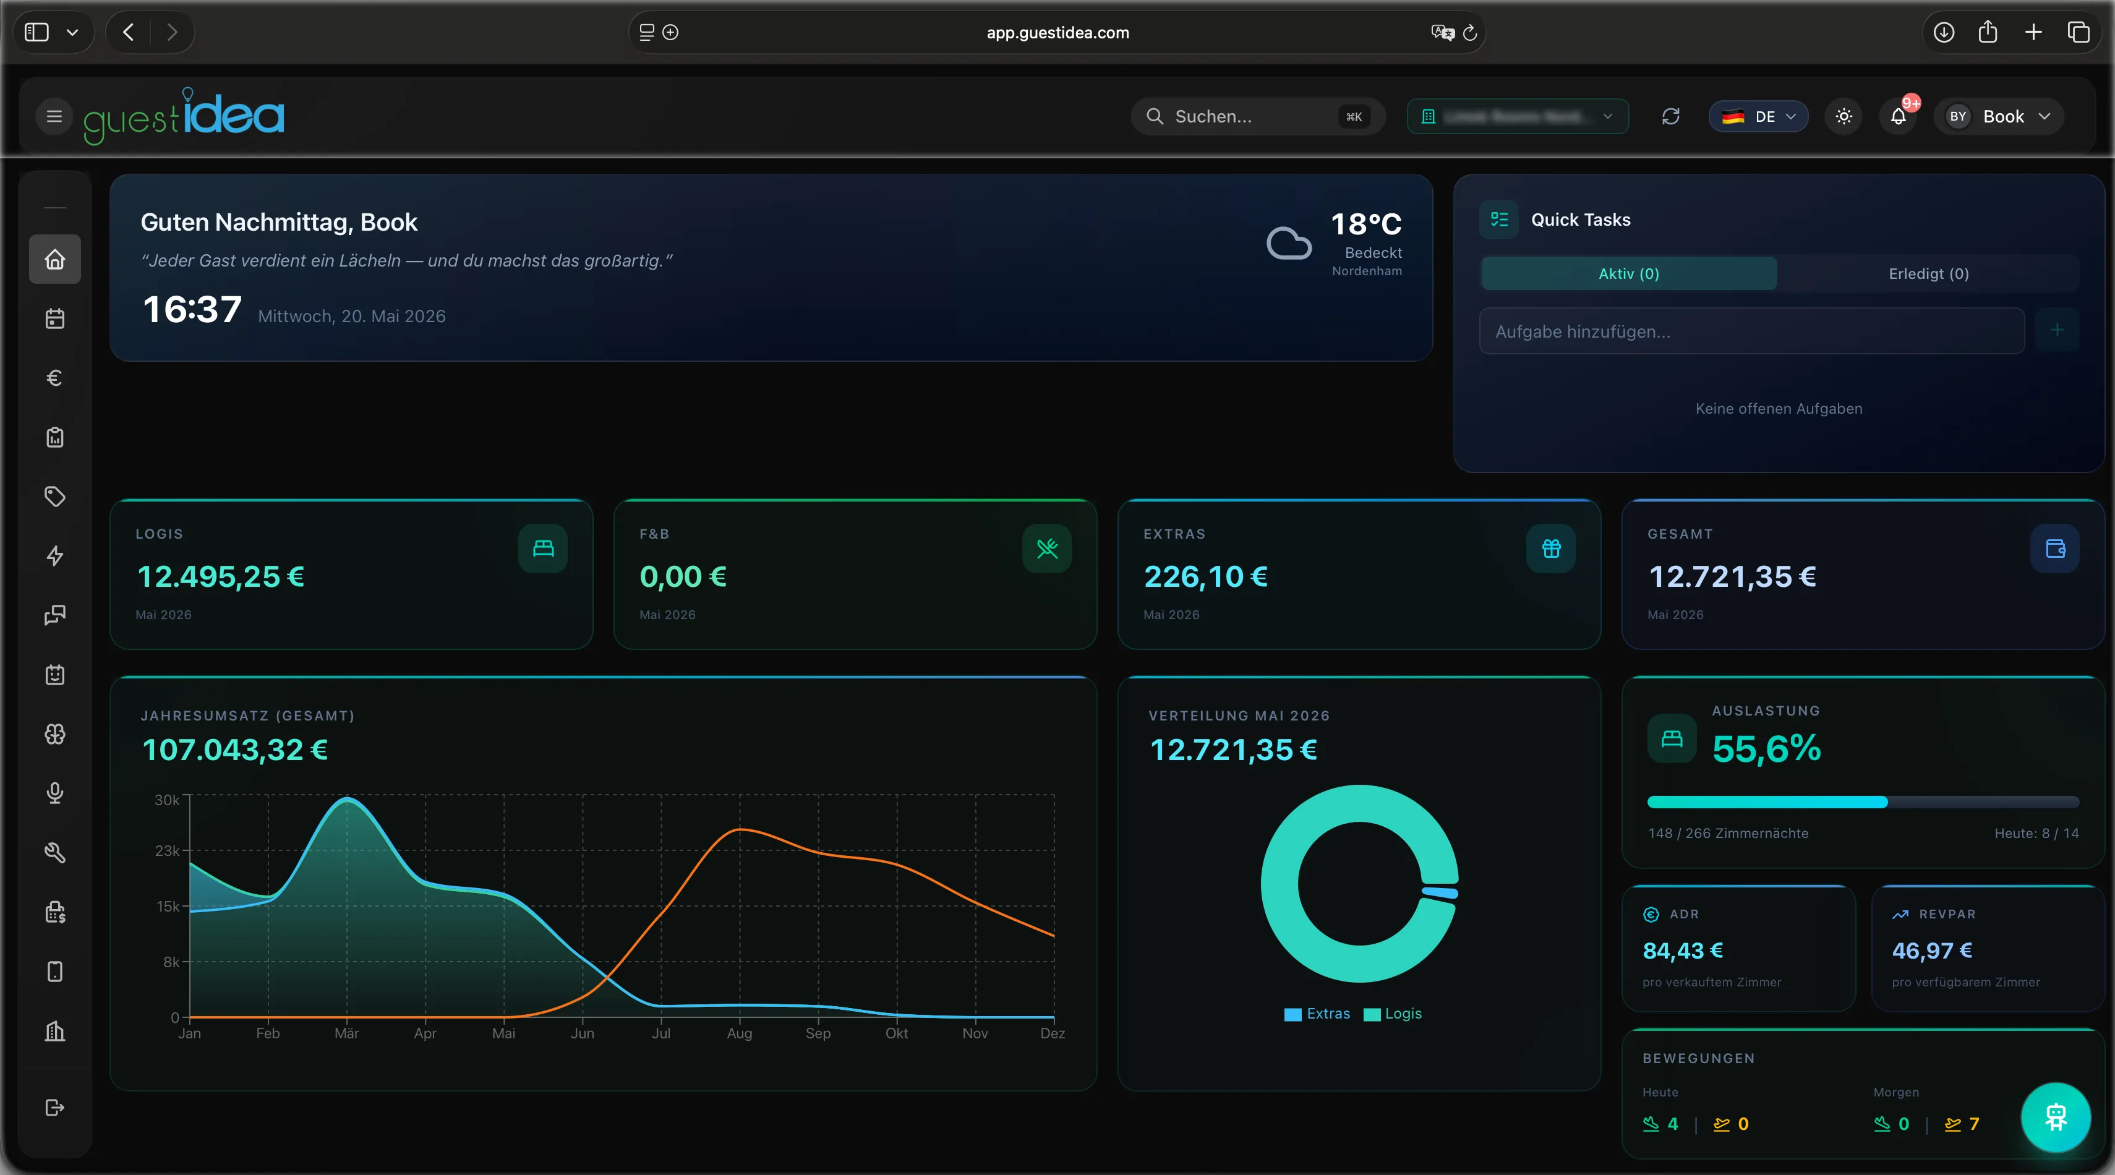Open the chatbot assistant floating button
The height and width of the screenshot is (1175, 2115).
click(x=2056, y=1117)
